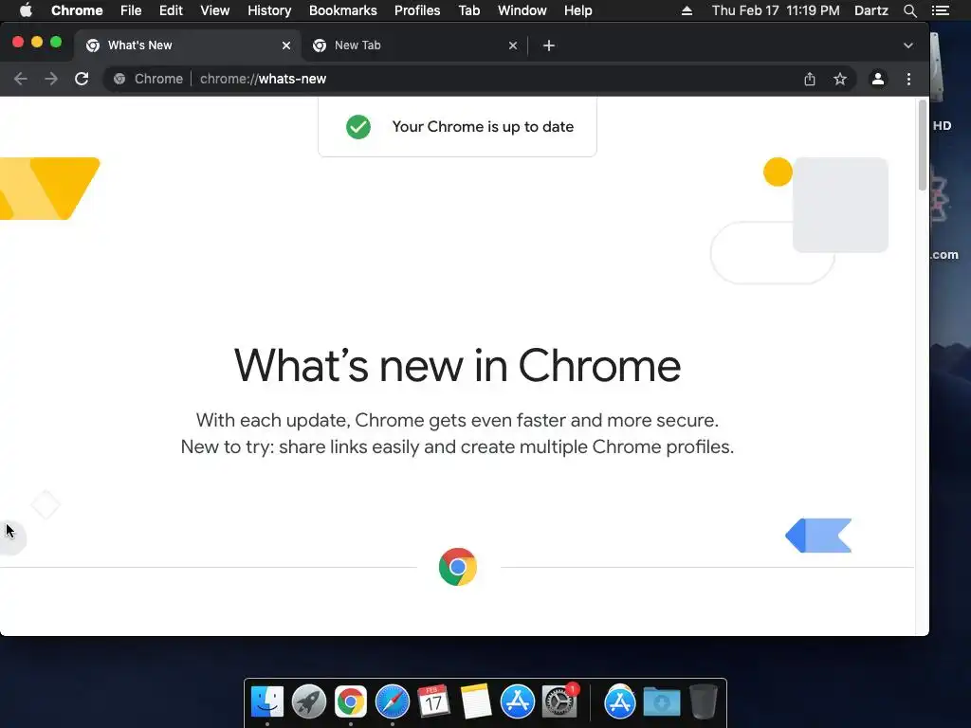Open the View menu
The width and height of the screenshot is (971, 728).
pos(215,10)
